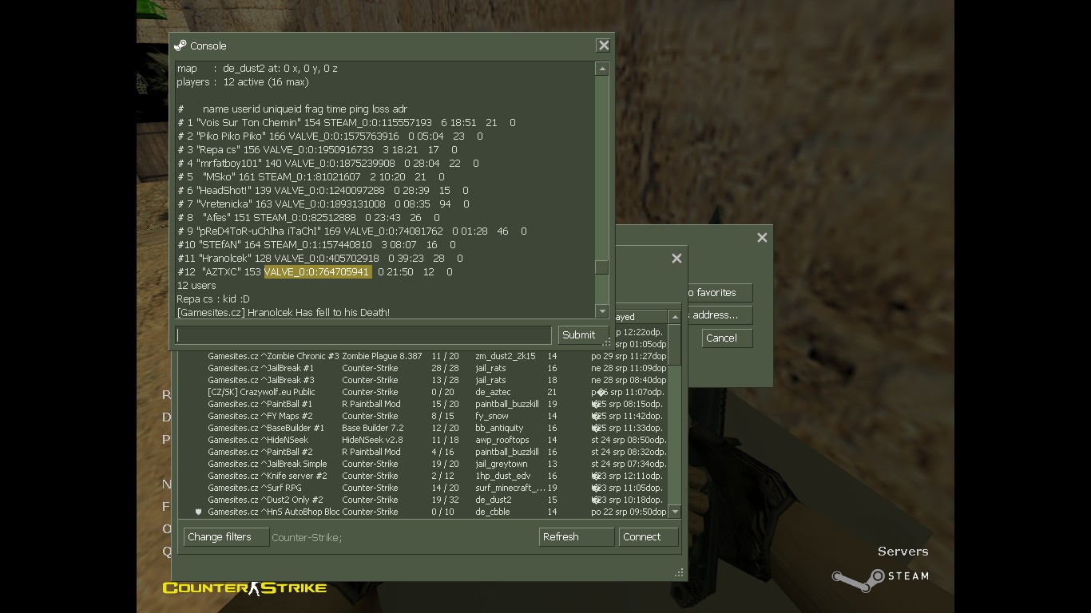This screenshot has width=1091, height=613.
Task: Click Cancel in the dialog behind
Action: (727, 338)
